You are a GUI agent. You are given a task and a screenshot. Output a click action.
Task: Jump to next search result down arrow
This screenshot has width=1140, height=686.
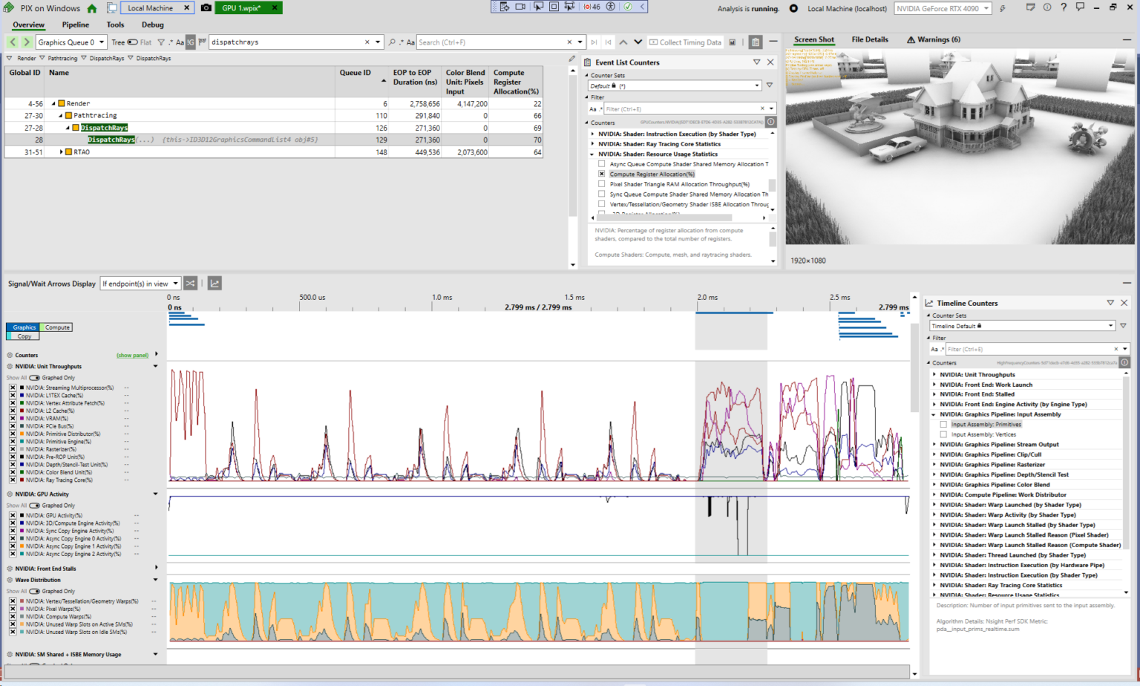[x=638, y=42]
